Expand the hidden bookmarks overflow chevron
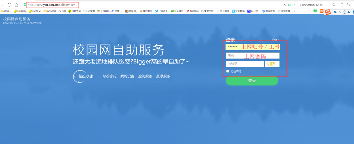 [295, 11]
